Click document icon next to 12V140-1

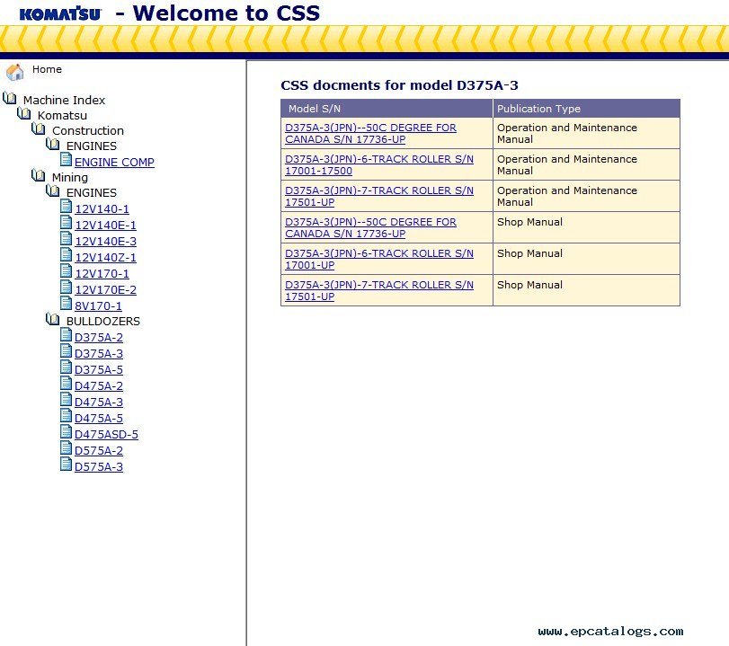pos(67,207)
